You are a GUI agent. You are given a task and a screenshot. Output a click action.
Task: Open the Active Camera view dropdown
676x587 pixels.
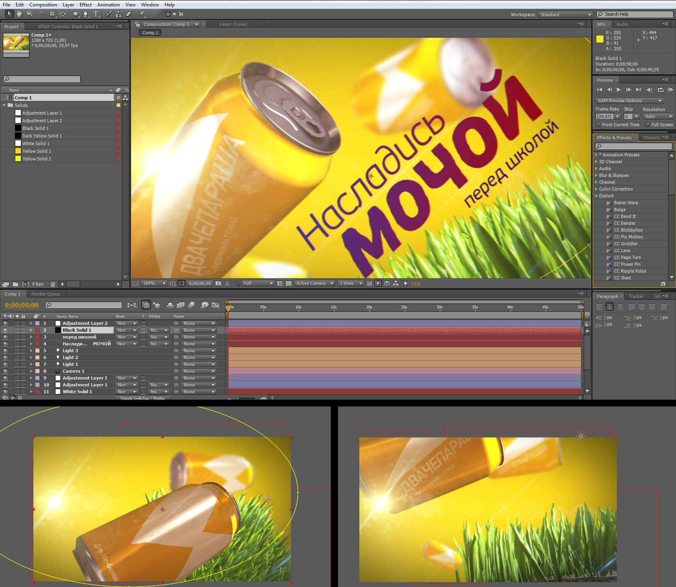[315, 283]
